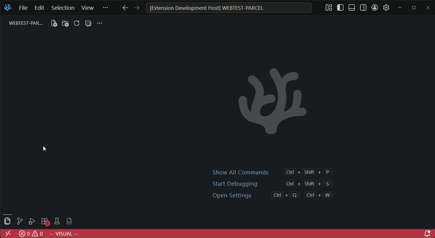
Task: Collapse the WEBTEST-PAR... explorer section header
Action: [x=26, y=23]
